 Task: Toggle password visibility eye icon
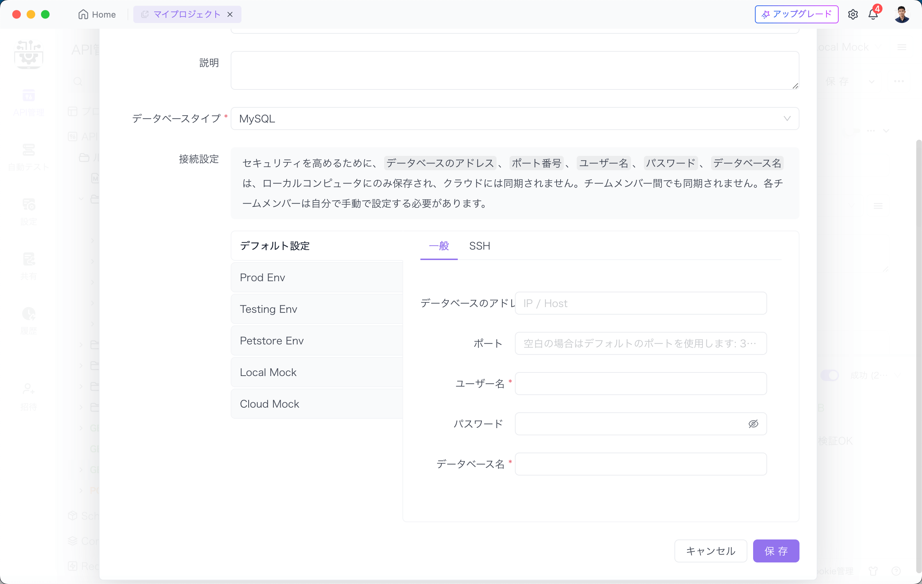[x=753, y=423]
